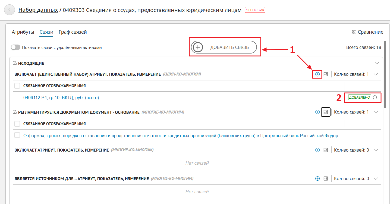390x204 pixels.
Task: Toggle 'Показать связи с удалёнными активами'
Action: click(16, 47)
